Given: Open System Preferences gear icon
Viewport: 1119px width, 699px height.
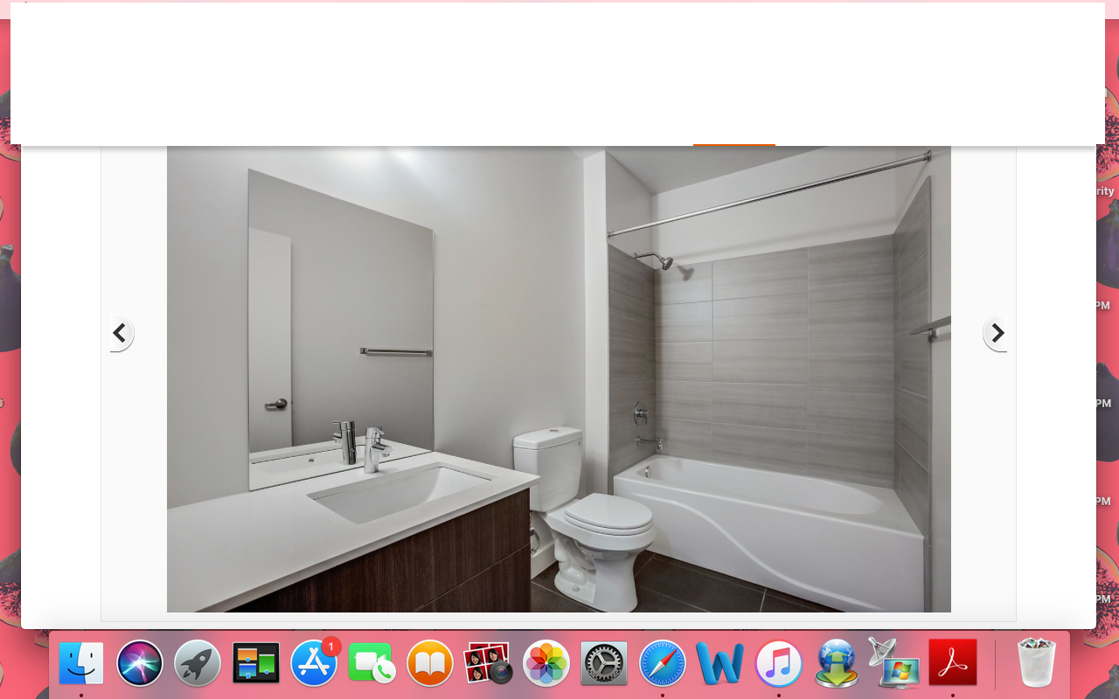Looking at the screenshot, I should click(604, 663).
